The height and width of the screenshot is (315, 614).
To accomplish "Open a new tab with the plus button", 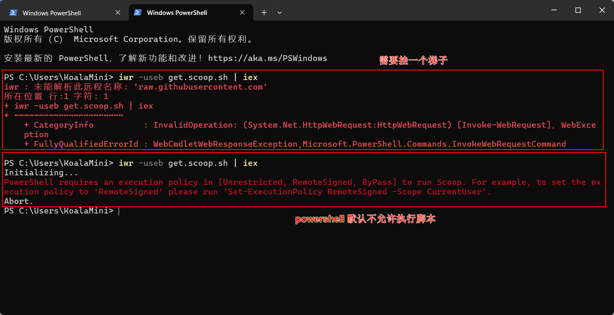I will 264,13.
